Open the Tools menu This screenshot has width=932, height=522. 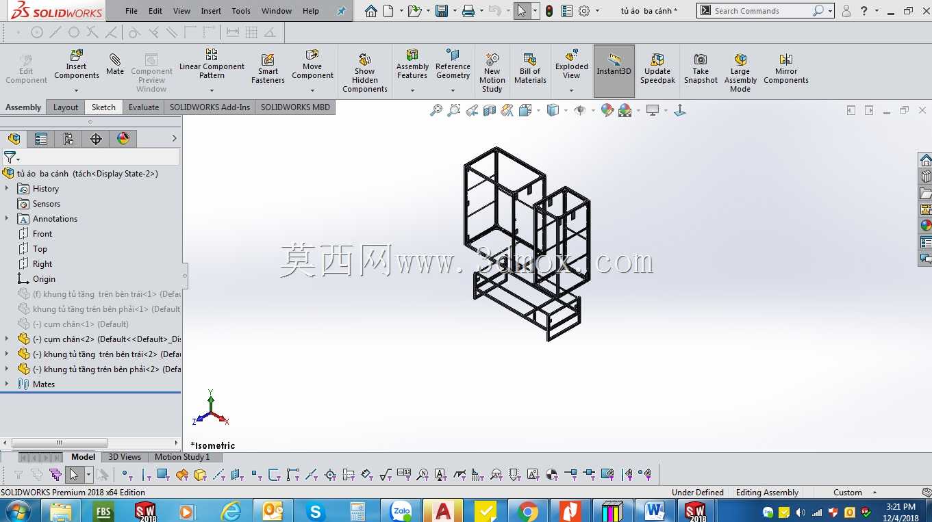pyautogui.click(x=241, y=11)
